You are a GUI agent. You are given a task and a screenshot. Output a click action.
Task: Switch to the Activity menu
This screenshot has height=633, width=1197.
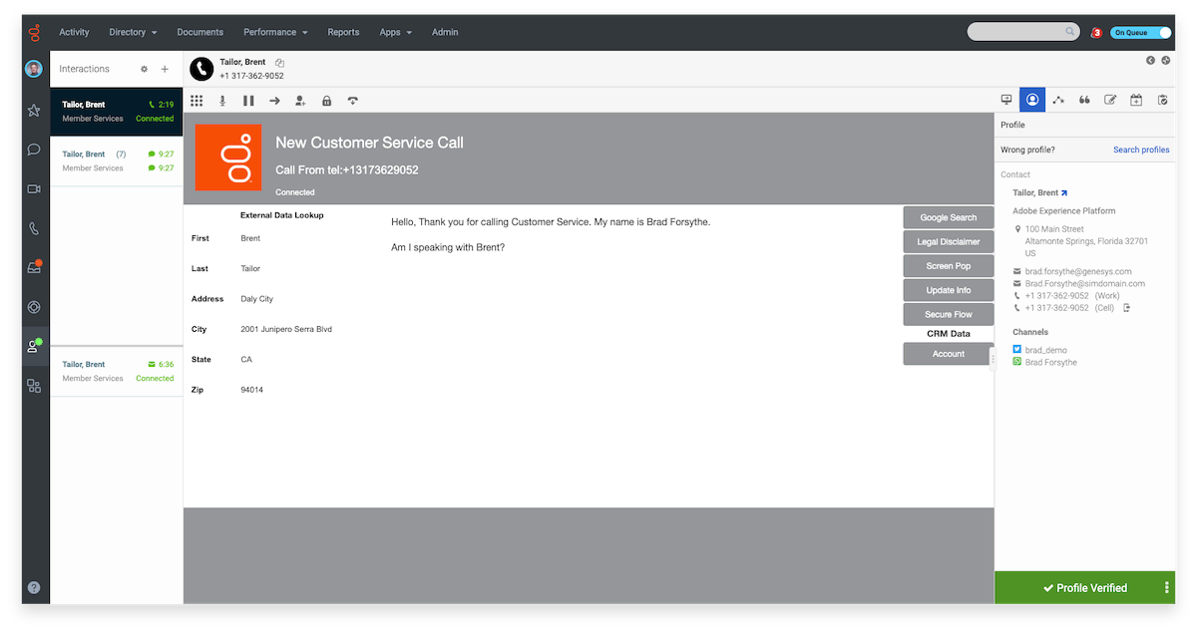[74, 31]
